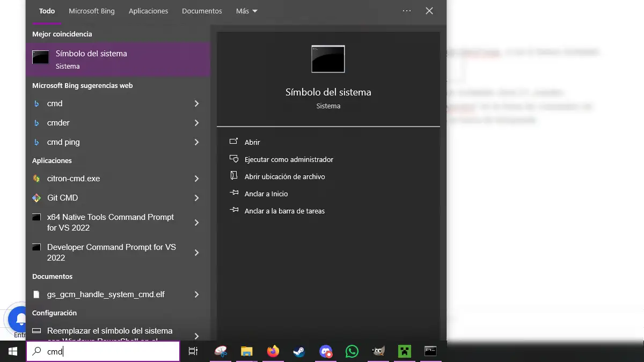The height and width of the screenshot is (362, 644).
Task: Switch to the Aplicaciones tab
Action: (148, 11)
